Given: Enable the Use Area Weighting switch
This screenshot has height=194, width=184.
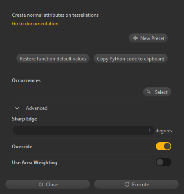Looking at the screenshot, I should pyautogui.click(x=164, y=162).
